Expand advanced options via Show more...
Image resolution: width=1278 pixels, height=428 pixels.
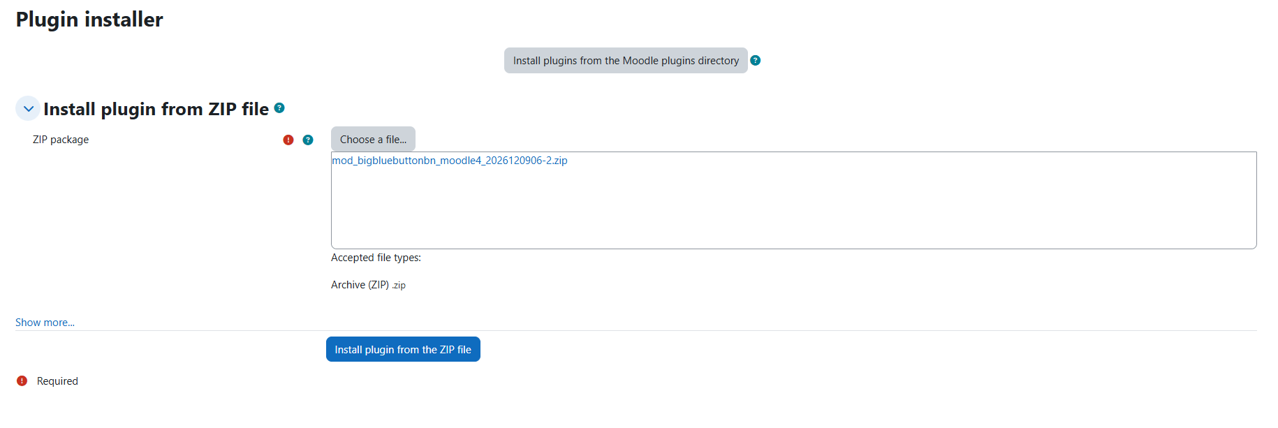coord(45,323)
